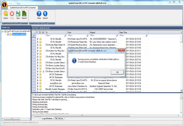
Task: Click log window scroll right arrow
Action: pos(179,115)
